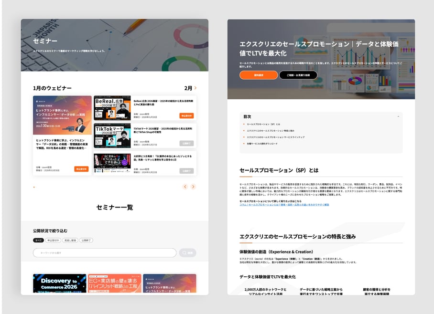Collapse the 目次 table of contents
Viewport: 434px width, 314px height.
click(398, 116)
